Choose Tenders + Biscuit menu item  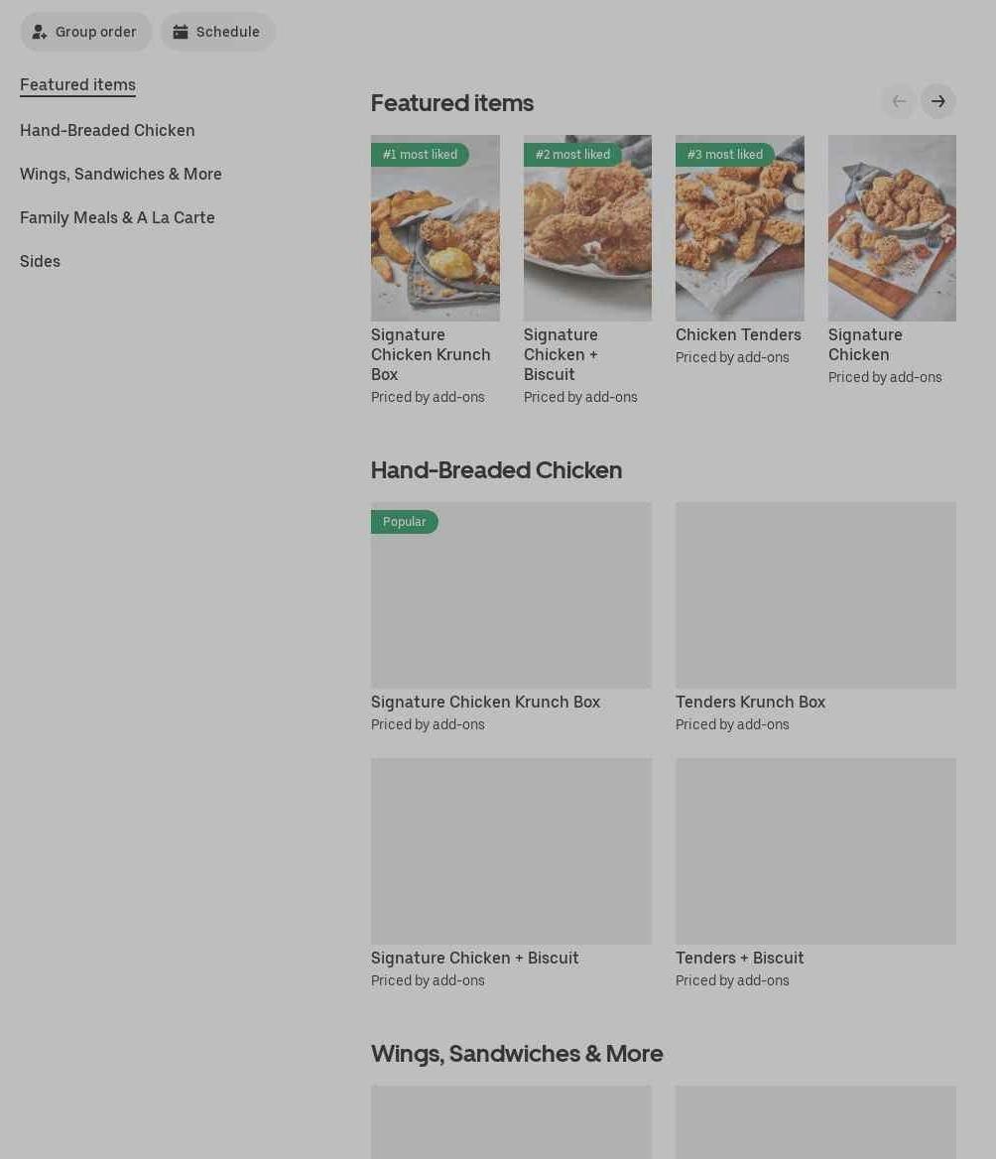tap(815, 873)
